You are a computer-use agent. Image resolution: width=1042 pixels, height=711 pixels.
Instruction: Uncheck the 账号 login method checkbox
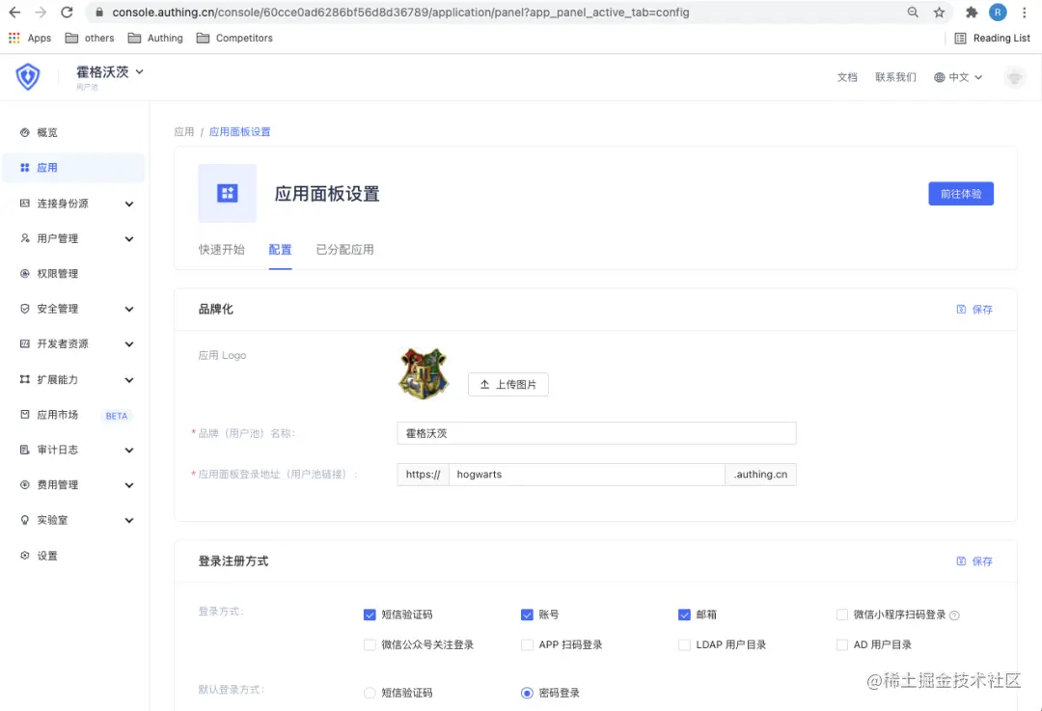pos(527,615)
